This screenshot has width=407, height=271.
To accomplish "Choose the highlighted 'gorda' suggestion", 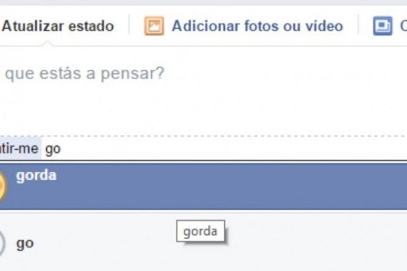I will (203, 186).
